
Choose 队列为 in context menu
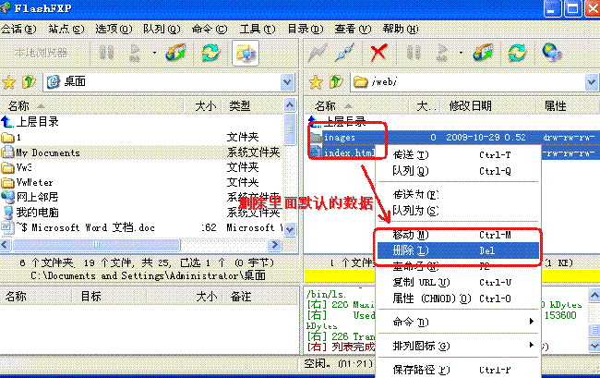coord(458,211)
